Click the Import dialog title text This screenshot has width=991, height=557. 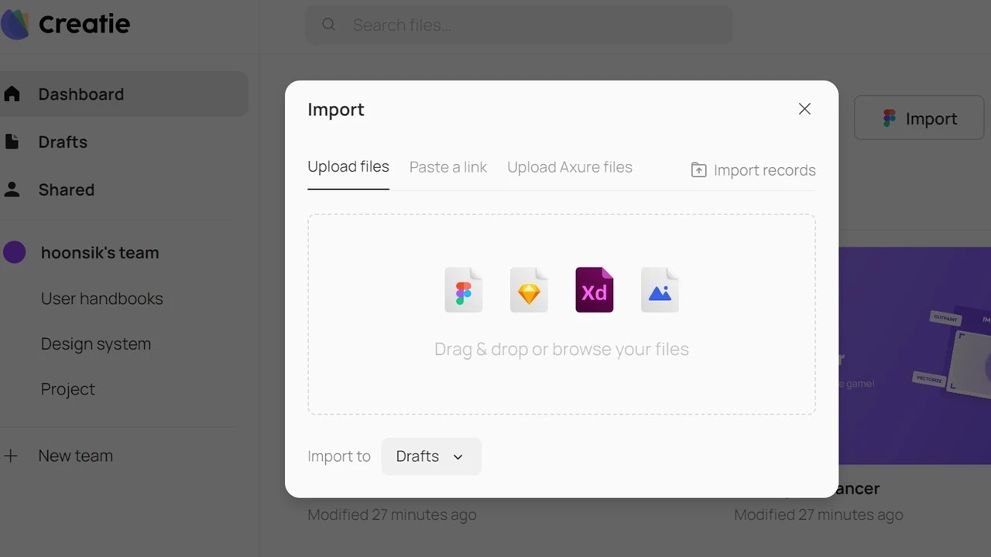tap(336, 110)
